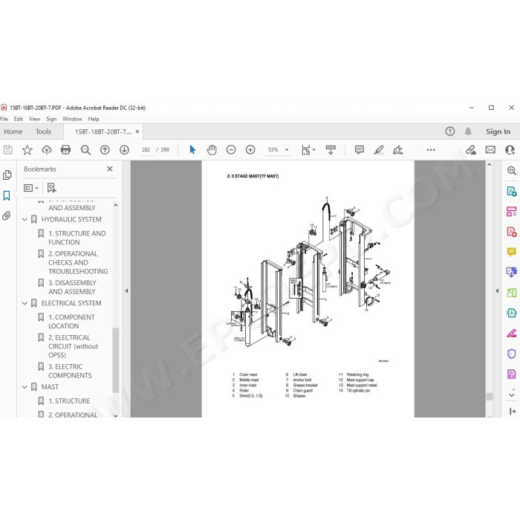
Task: Activate the Hand pan tool
Action: (x=212, y=150)
